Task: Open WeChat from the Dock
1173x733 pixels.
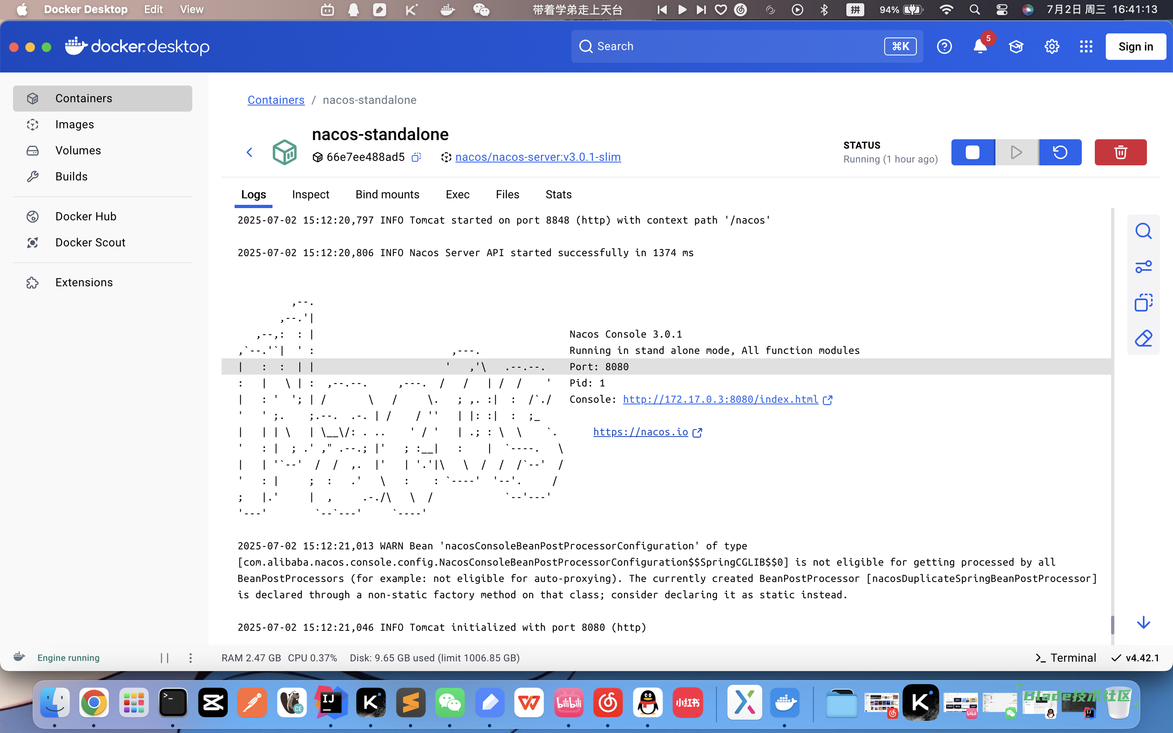Action: (450, 702)
